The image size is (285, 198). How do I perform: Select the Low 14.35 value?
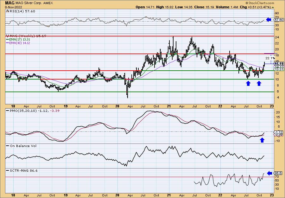click(184, 7)
